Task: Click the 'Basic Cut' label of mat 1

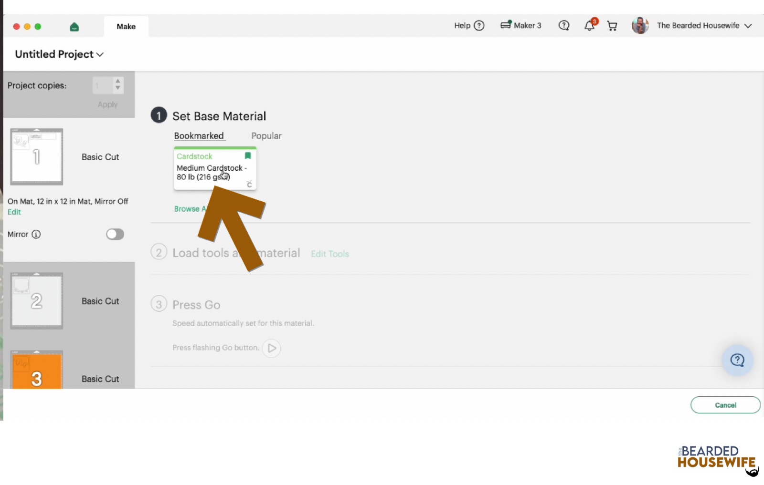Action: click(x=100, y=157)
